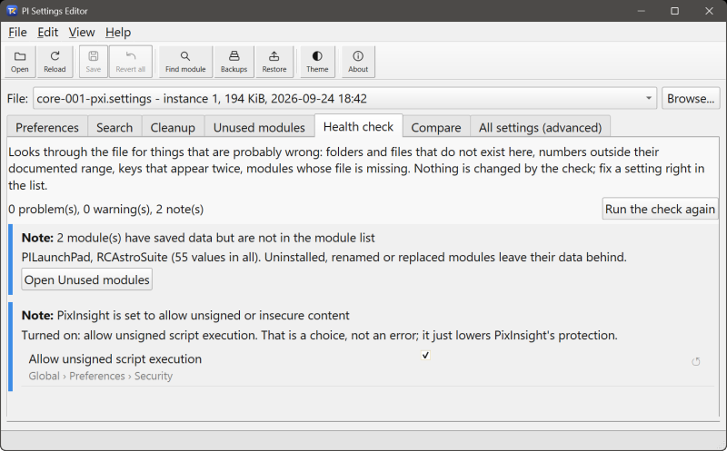Click Run the check again button
Viewport: 727px width, 451px height.
(660, 209)
